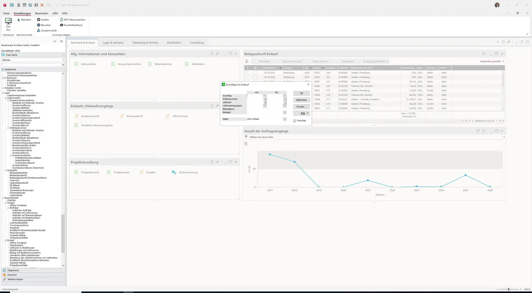Tick the first row checkbox in Belegauskunft Einkauf
532x293 pixels.
[255, 72]
